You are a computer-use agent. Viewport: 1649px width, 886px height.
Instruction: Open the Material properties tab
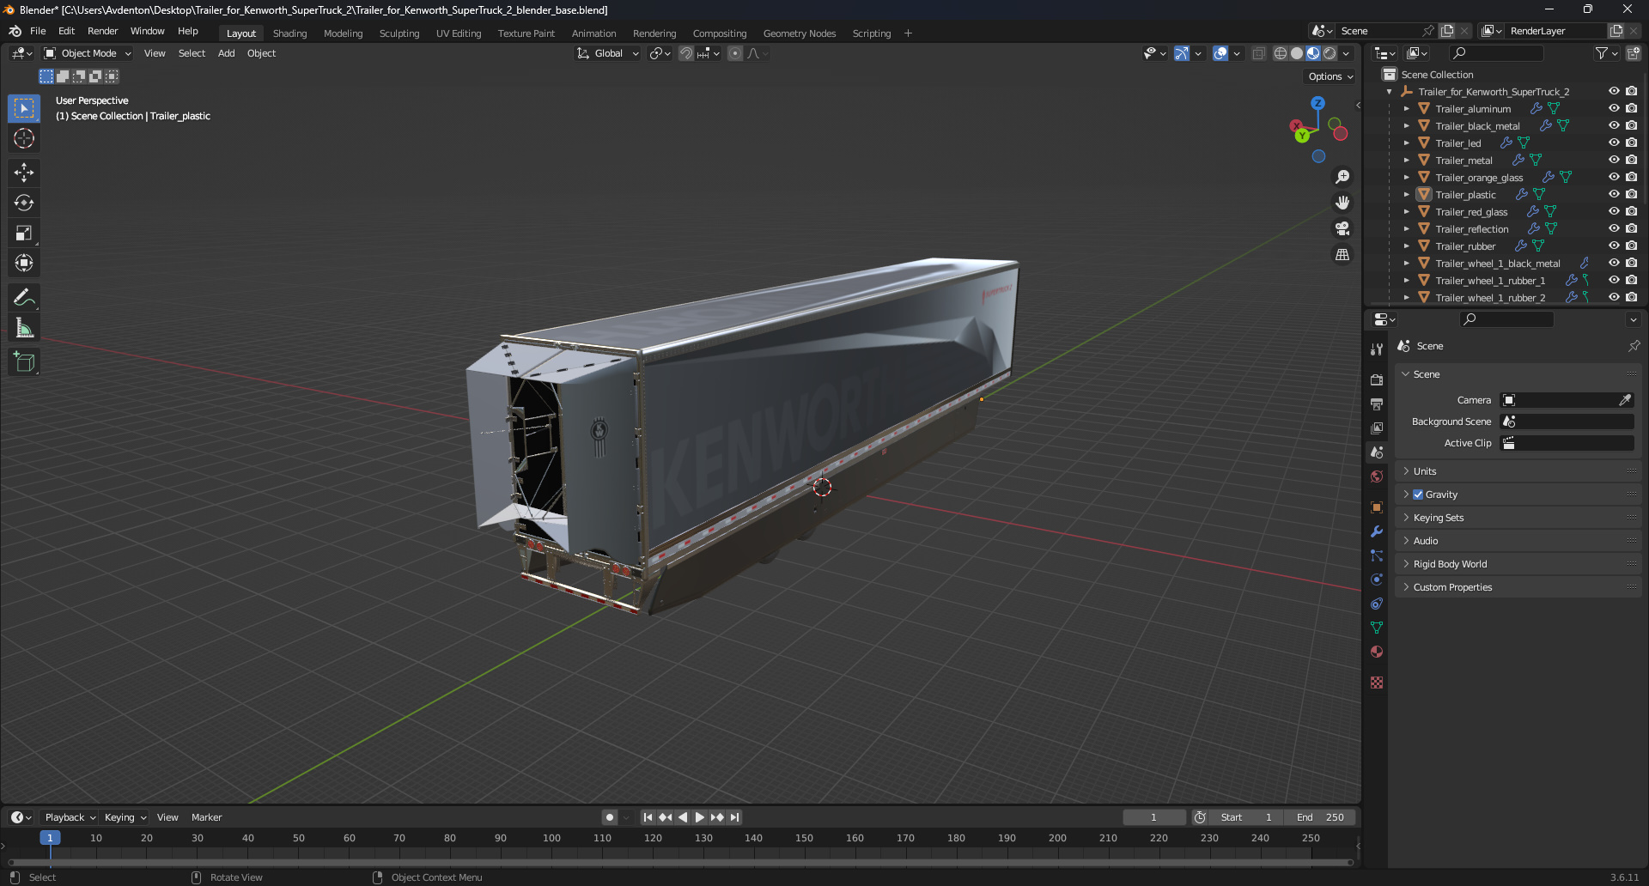tap(1377, 652)
